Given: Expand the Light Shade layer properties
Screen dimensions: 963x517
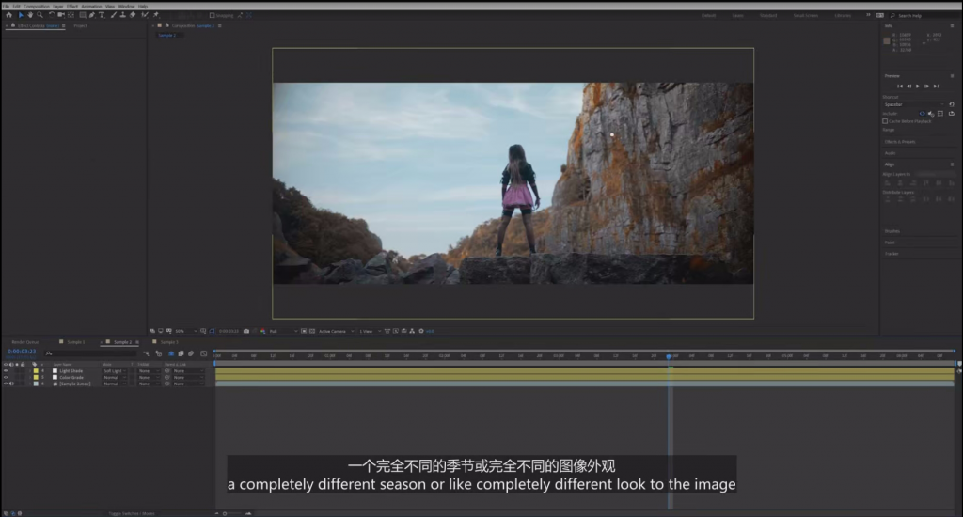Looking at the screenshot, I should [x=30, y=371].
